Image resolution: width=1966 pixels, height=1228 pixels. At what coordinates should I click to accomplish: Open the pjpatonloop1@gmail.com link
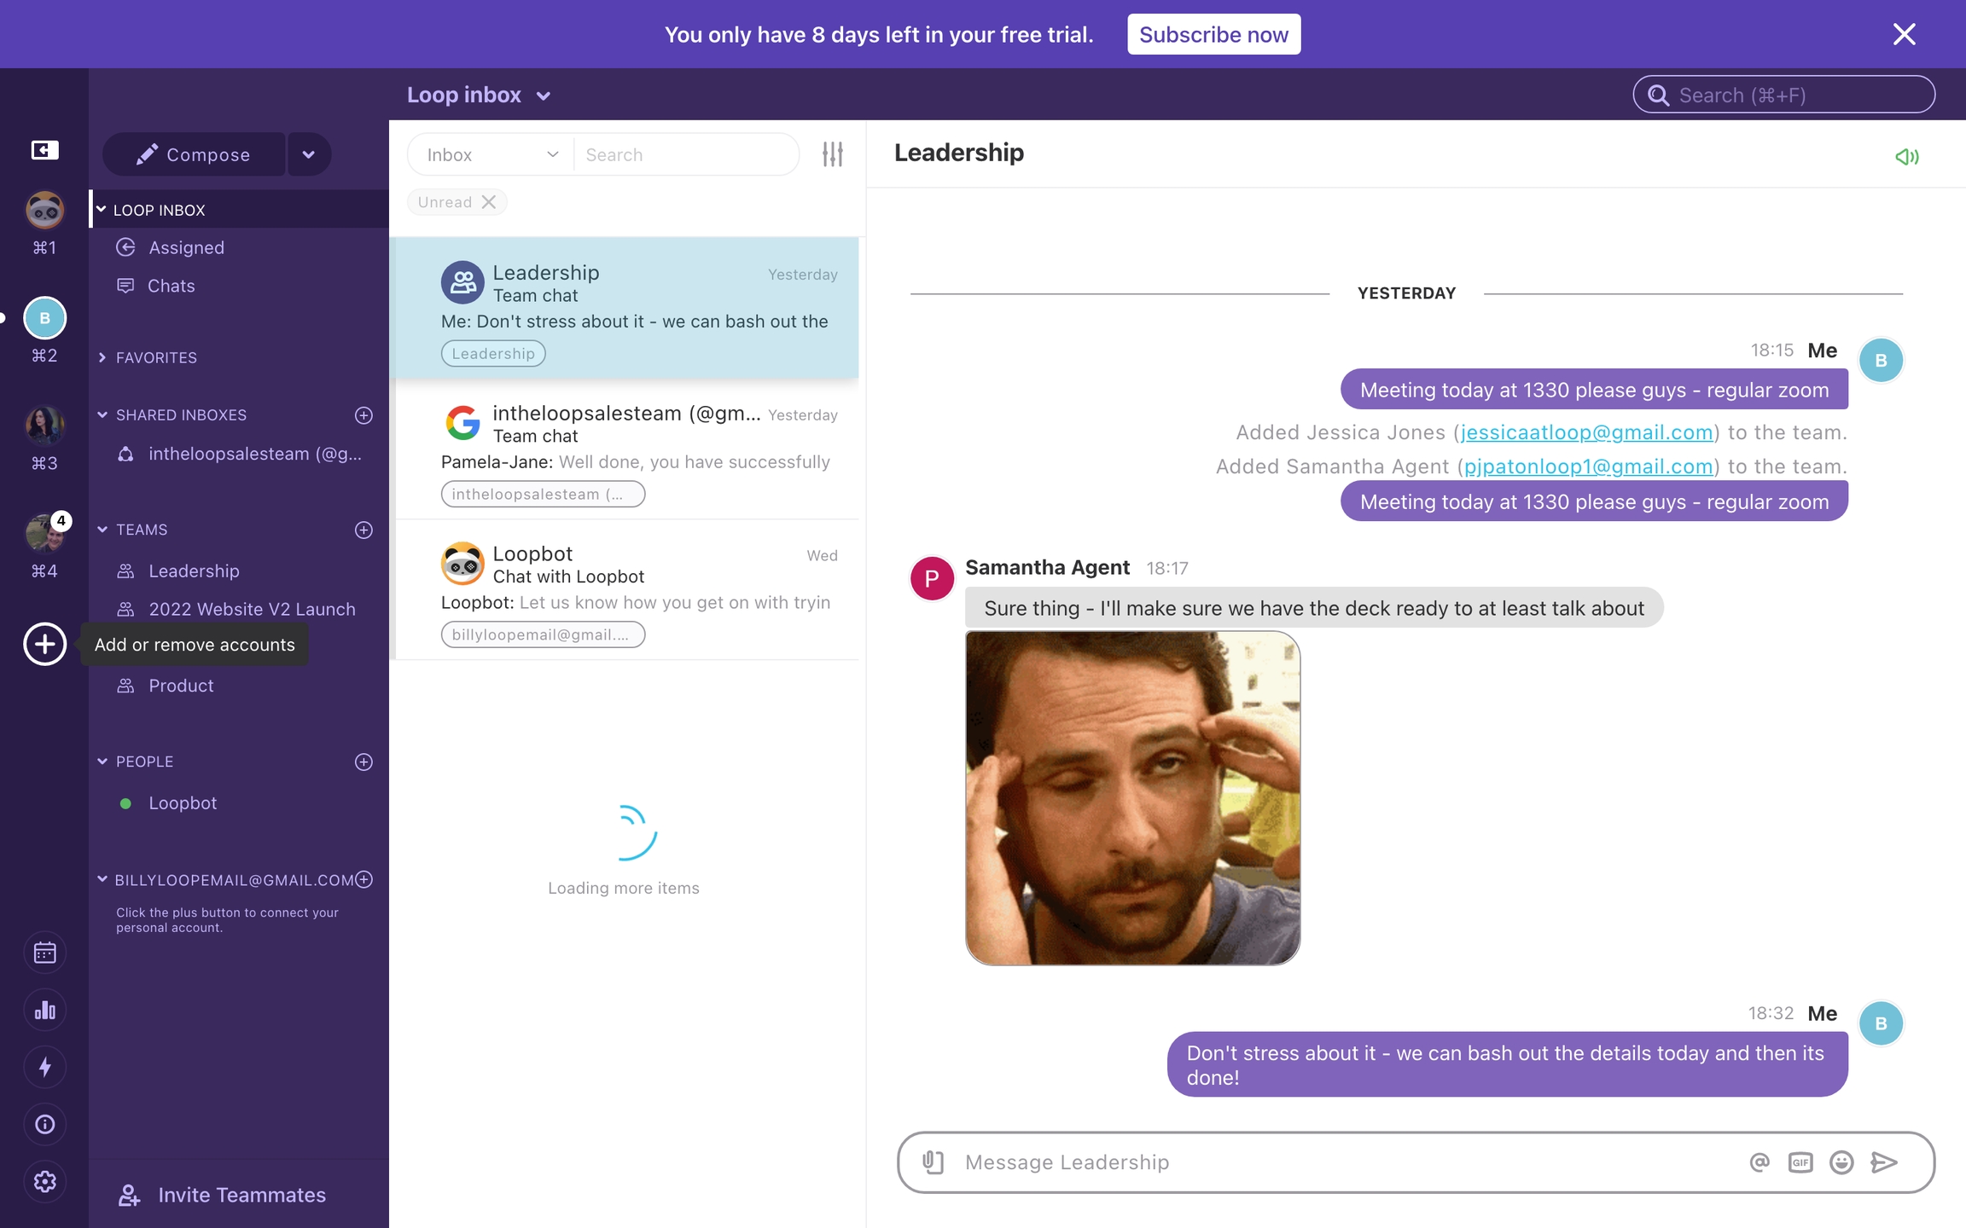pos(1588,466)
